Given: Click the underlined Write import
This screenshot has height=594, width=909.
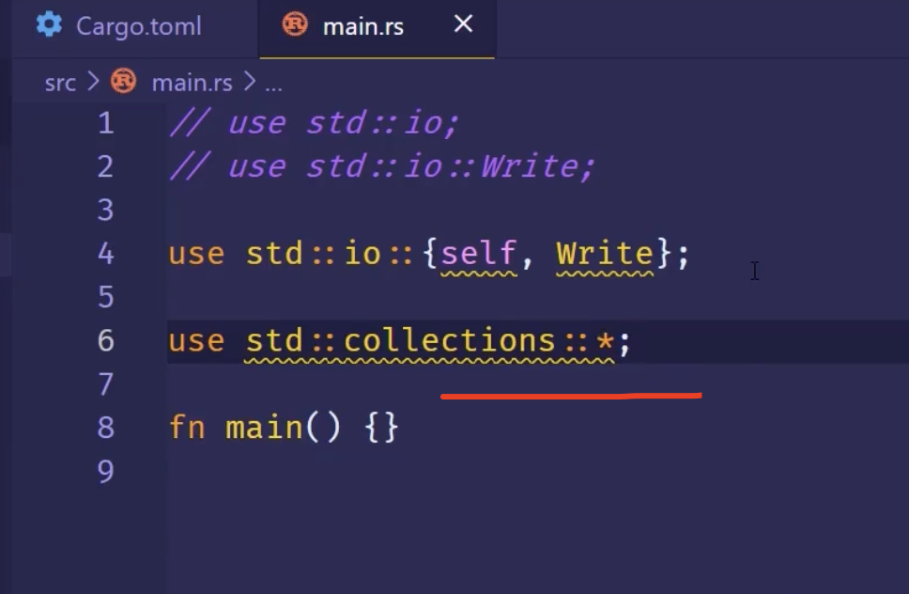Looking at the screenshot, I should (x=604, y=254).
